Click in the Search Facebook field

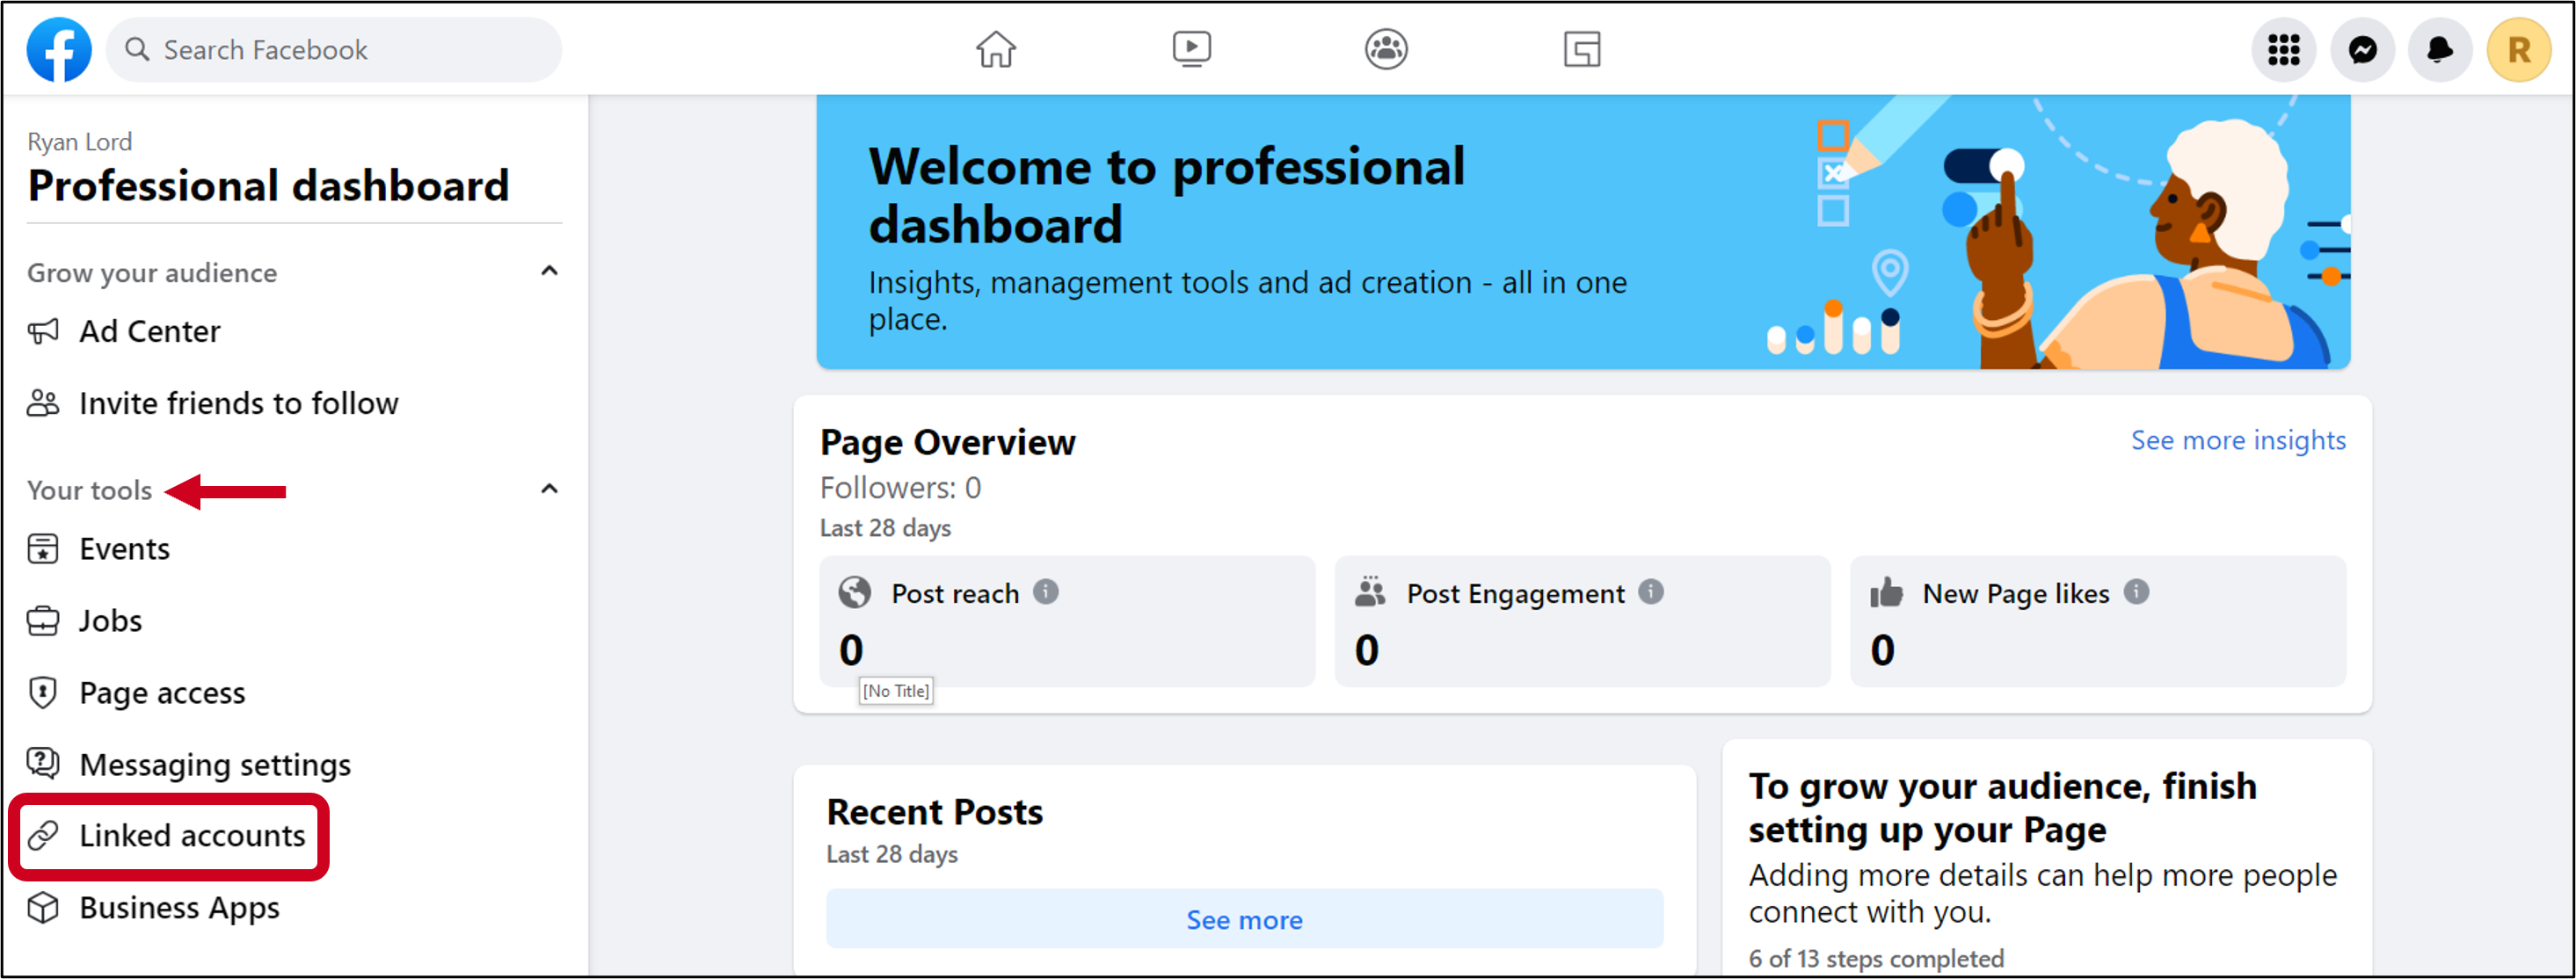tap(334, 49)
